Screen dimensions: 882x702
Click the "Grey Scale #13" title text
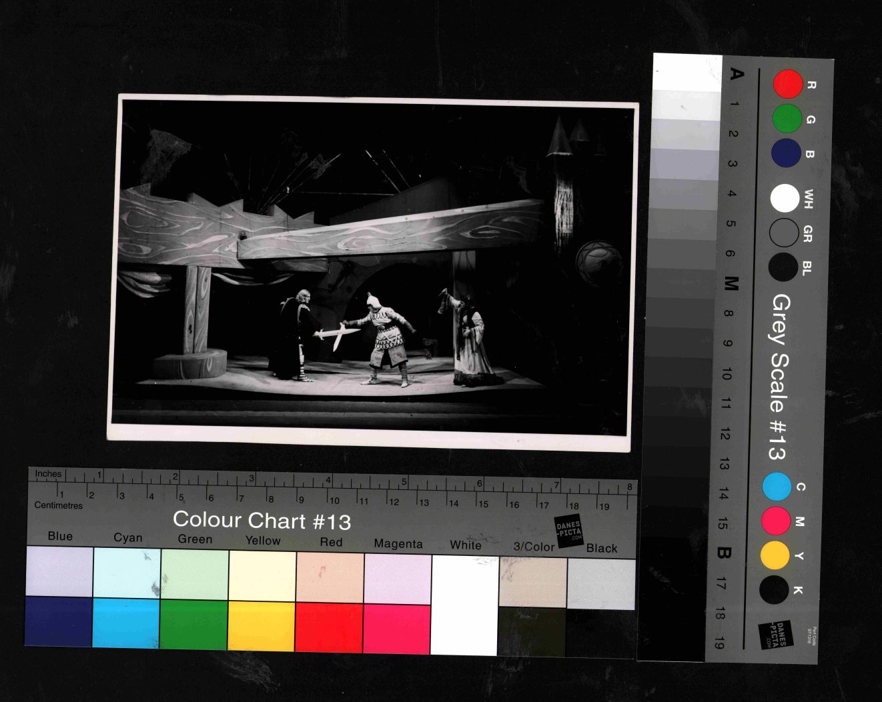tap(778, 377)
